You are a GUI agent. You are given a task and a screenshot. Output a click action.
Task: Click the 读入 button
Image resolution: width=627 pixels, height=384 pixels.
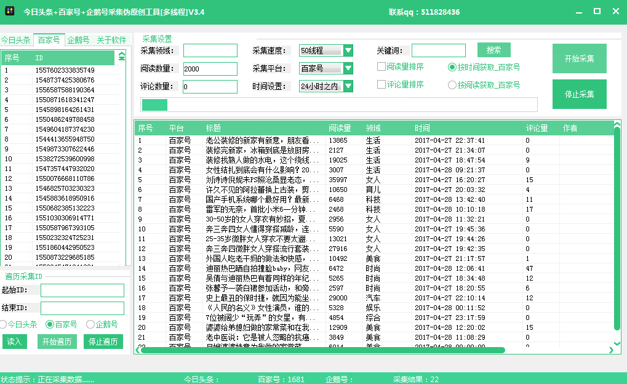pyautogui.click(x=14, y=342)
